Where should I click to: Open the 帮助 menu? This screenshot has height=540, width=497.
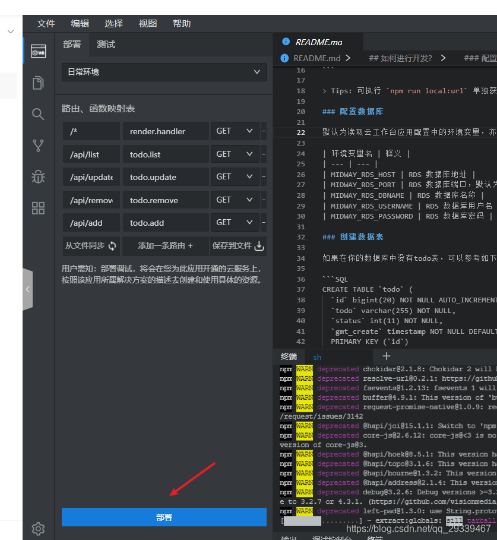click(181, 23)
